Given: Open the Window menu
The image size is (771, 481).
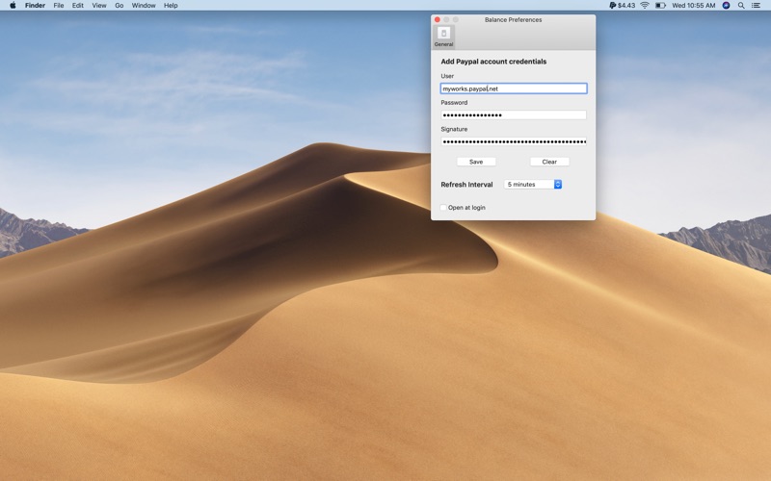Looking at the screenshot, I should point(144,6).
